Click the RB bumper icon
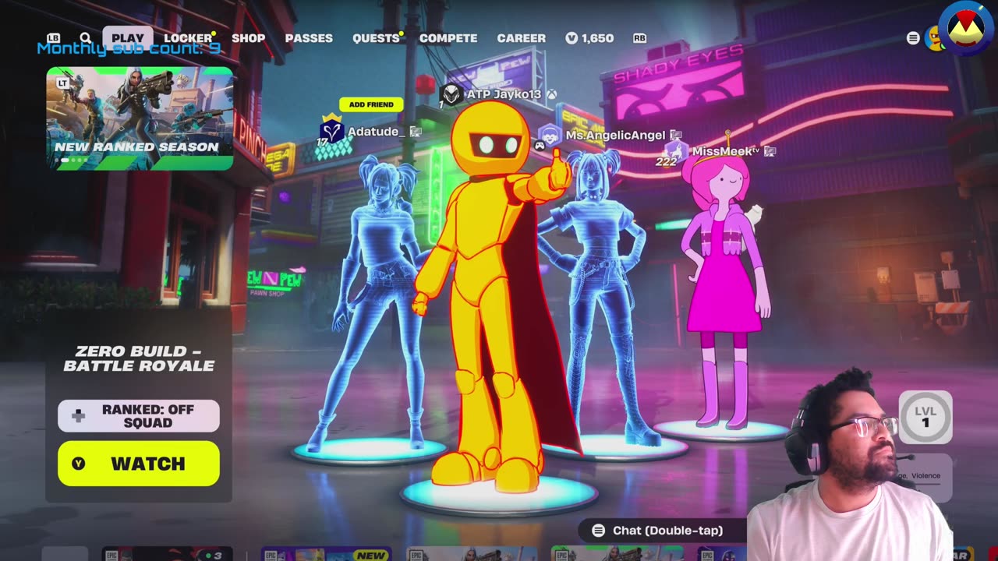998x561 pixels. (640, 38)
